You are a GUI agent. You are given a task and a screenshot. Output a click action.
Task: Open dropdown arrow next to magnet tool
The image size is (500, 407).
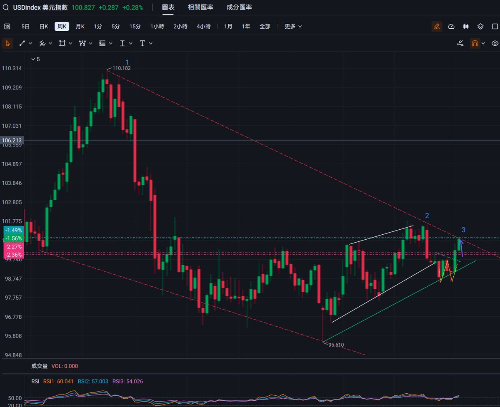[483, 43]
